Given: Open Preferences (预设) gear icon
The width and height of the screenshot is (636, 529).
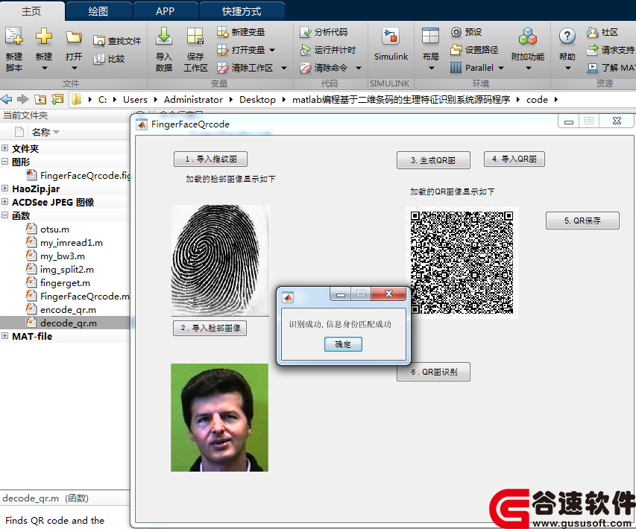Looking at the screenshot, I should pos(456,32).
